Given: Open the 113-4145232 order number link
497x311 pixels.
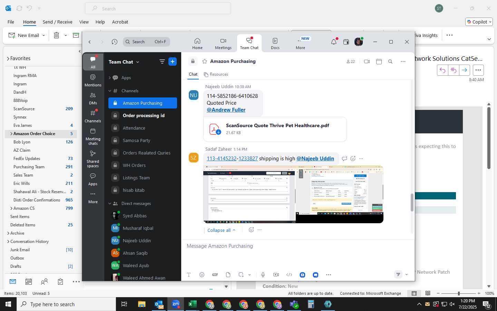Looking at the screenshot, I should (x=222, y=159).
